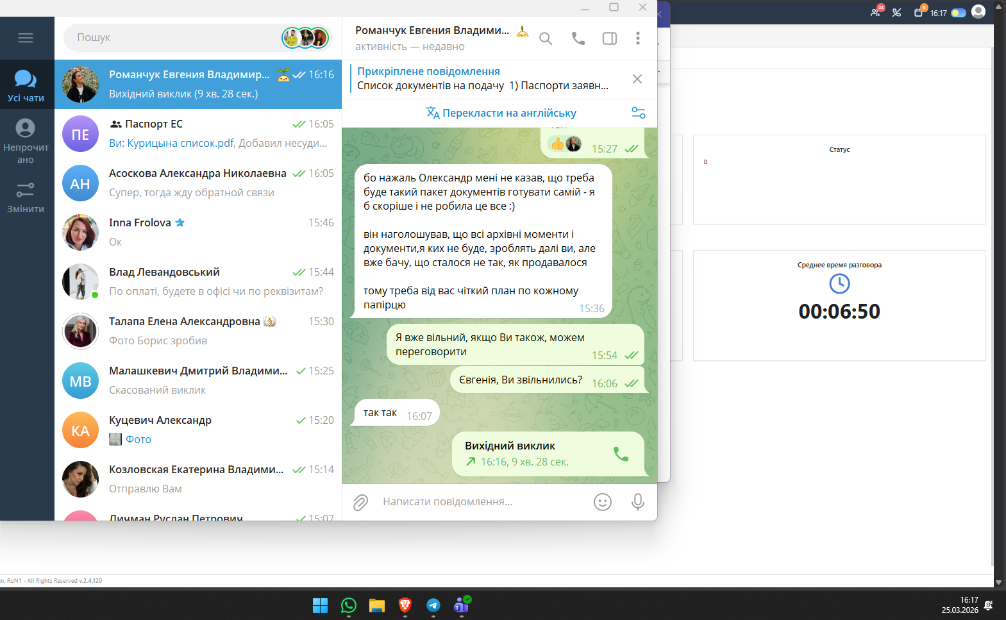Search inside the current chat with magnifier icon
Viewport: 1006px width, 620px height.
pyautogui.click(x=546, y=38)
